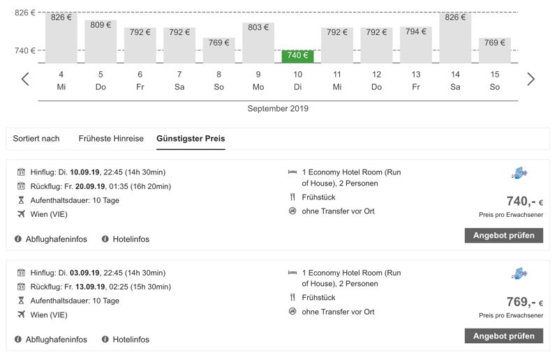
Task: Open Hotelinfos in the first offer
Action: coord(131,239)
